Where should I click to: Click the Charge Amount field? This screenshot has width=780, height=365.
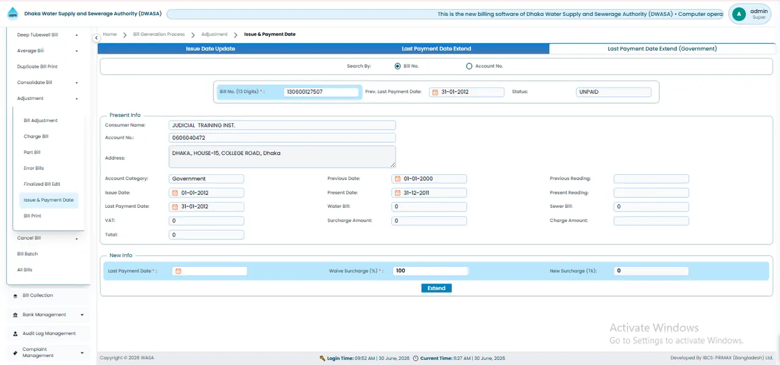click(651, 221)
